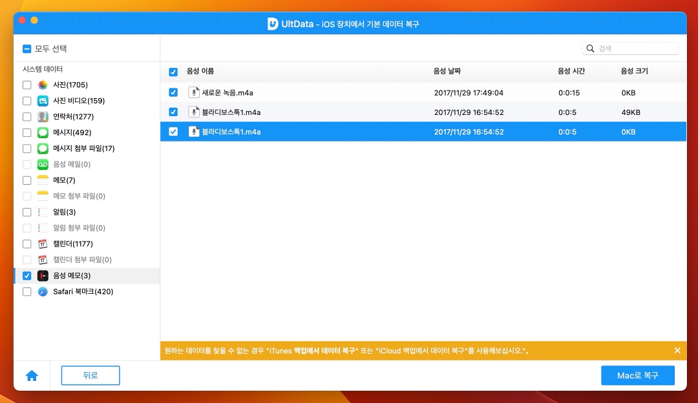The width and height of the screenshot is (698, 403).
Task: Uncheck the 새로운 녹음.m4a row checkbox
Action: pos(173,92)
